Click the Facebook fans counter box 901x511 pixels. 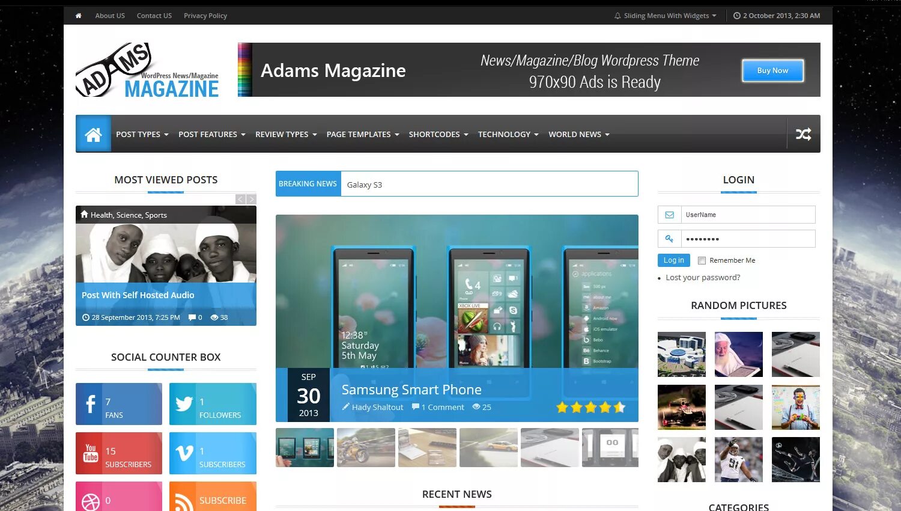point(119,404)
